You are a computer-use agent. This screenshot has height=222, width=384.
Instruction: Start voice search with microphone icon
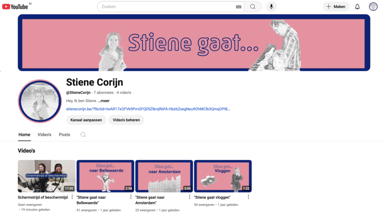click(x=271, y=7)
